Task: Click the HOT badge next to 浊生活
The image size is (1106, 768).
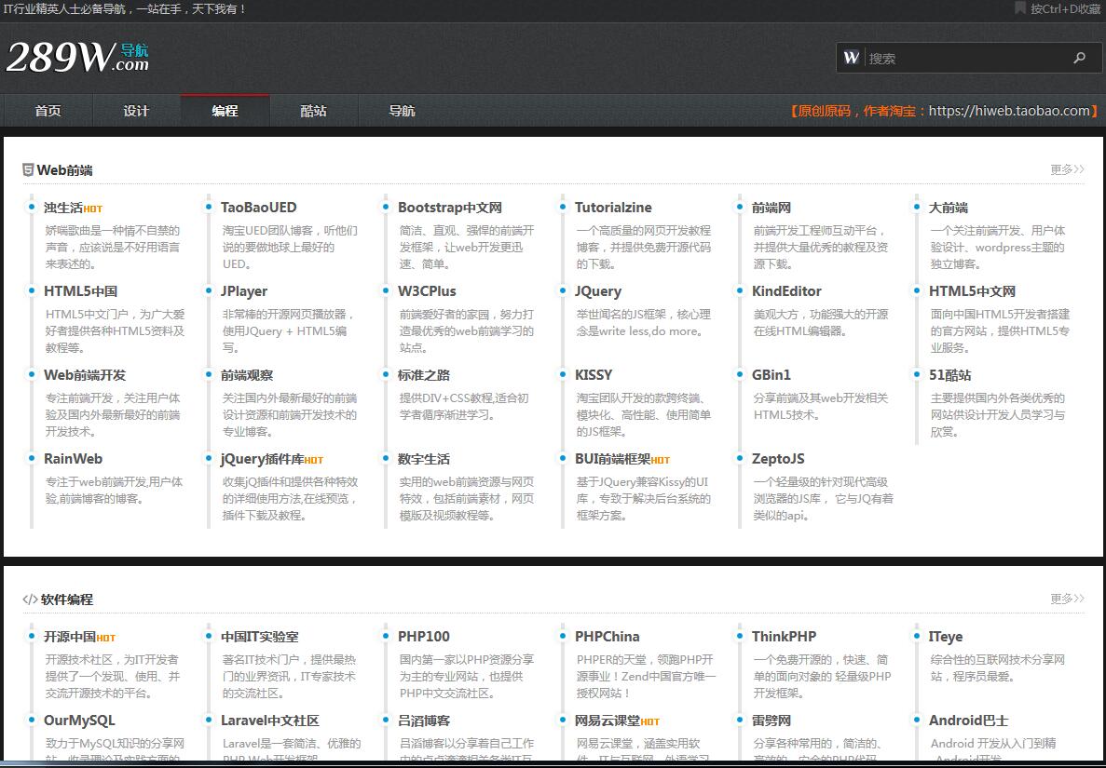Action: tap(93, 209)
